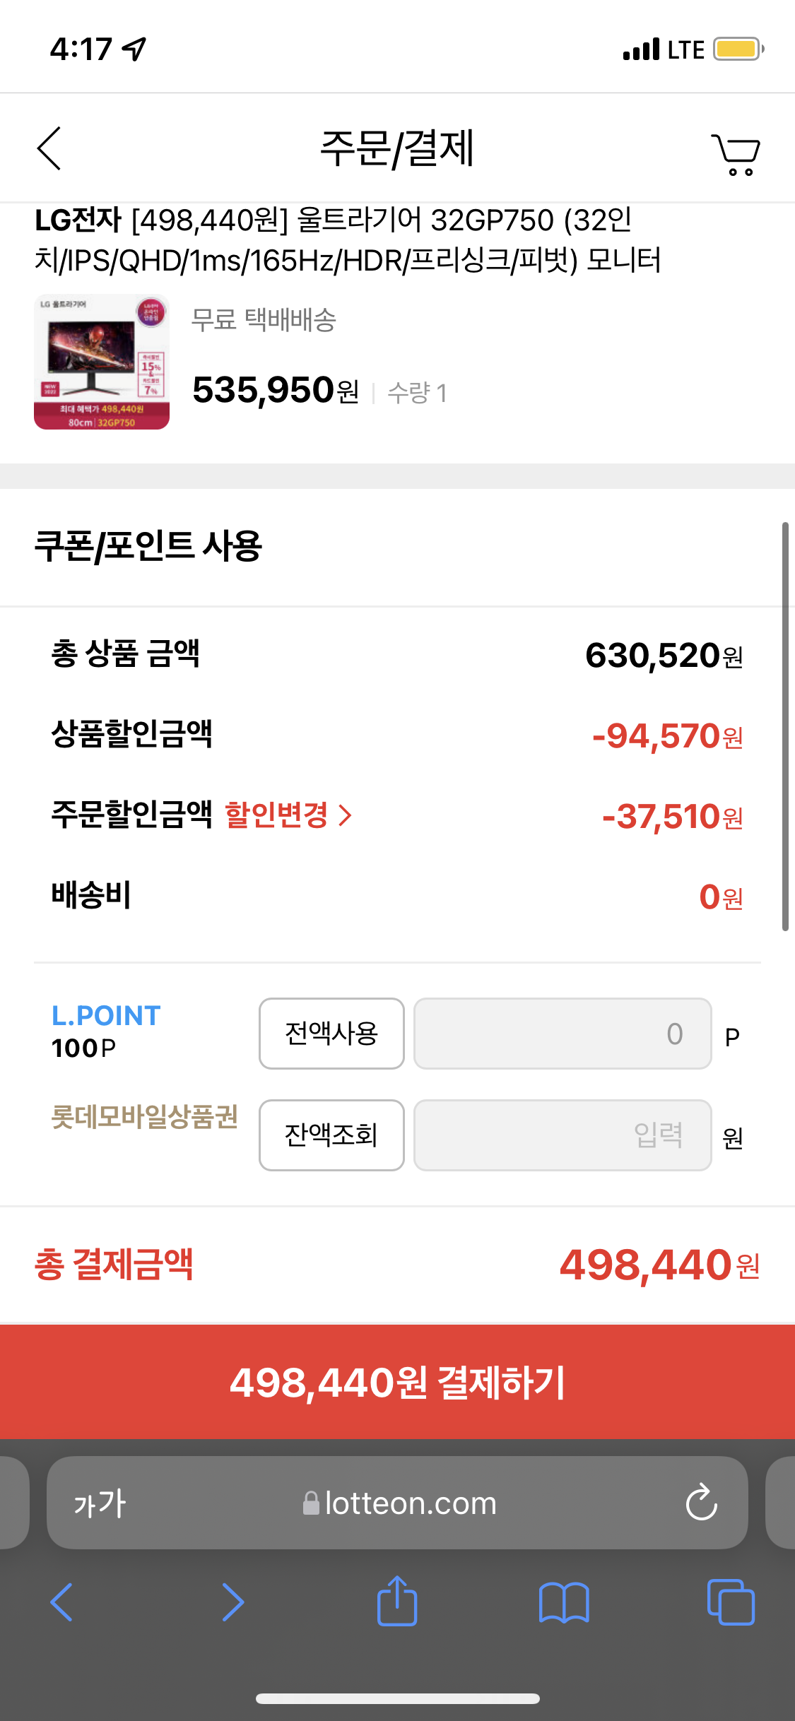The width and height of the screenshot is (795, 1721).
Task: Tap the Safari share icon
Action: click(397, 1601)
